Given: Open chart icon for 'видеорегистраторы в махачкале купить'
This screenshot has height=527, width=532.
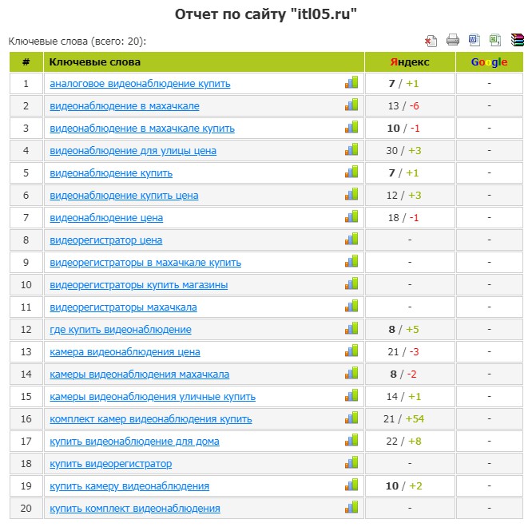Looking at the screenshot, I should pyautogui.click(x=351, y=261).
